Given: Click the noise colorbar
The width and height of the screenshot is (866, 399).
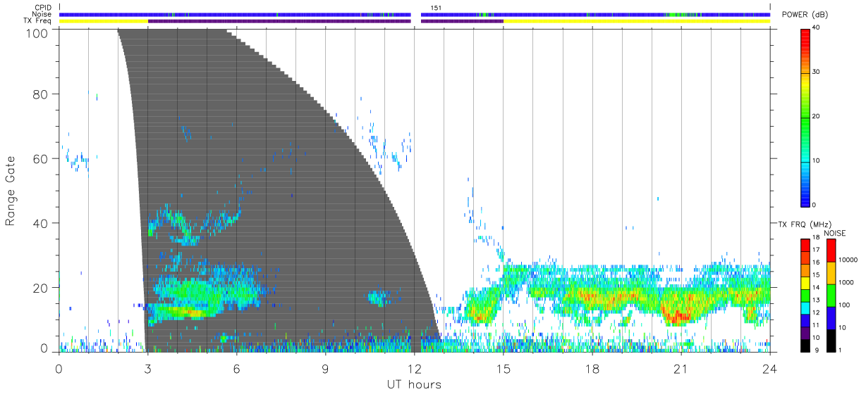Looking at the screenshot, I should [x=831, y=296].
